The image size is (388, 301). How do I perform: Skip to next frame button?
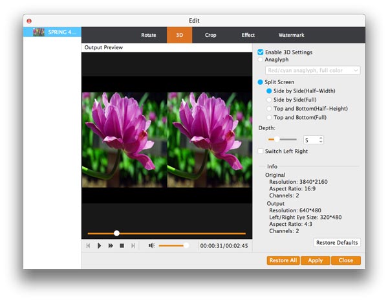(133, 246)
